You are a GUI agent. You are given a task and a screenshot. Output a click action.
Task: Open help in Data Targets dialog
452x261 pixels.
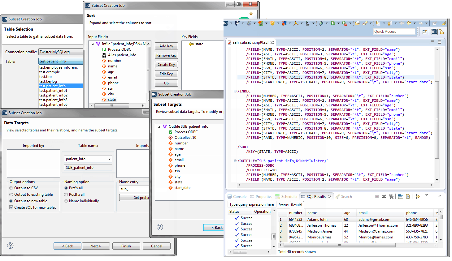10,246
